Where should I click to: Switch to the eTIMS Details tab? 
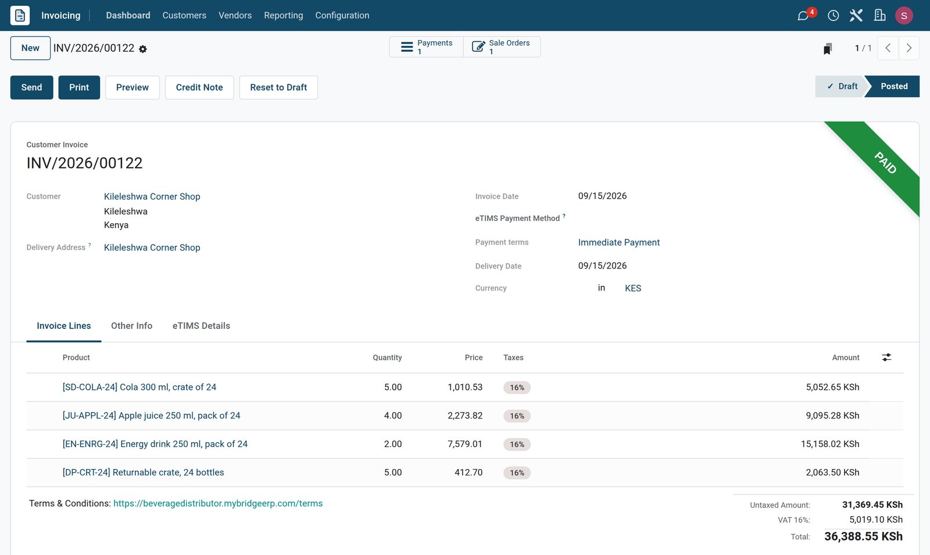coord(201,326)
